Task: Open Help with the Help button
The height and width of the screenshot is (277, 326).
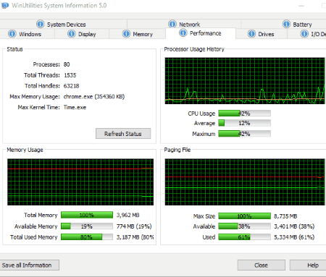Action: 308,265
